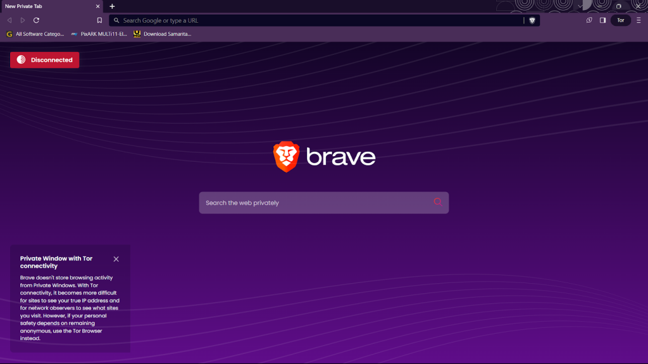The image size is (648, 364).
Task: Open a new tab with the plus button
Action: (112, 6)
